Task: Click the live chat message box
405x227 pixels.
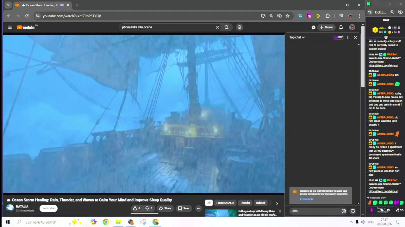Action: click(315, 211)
